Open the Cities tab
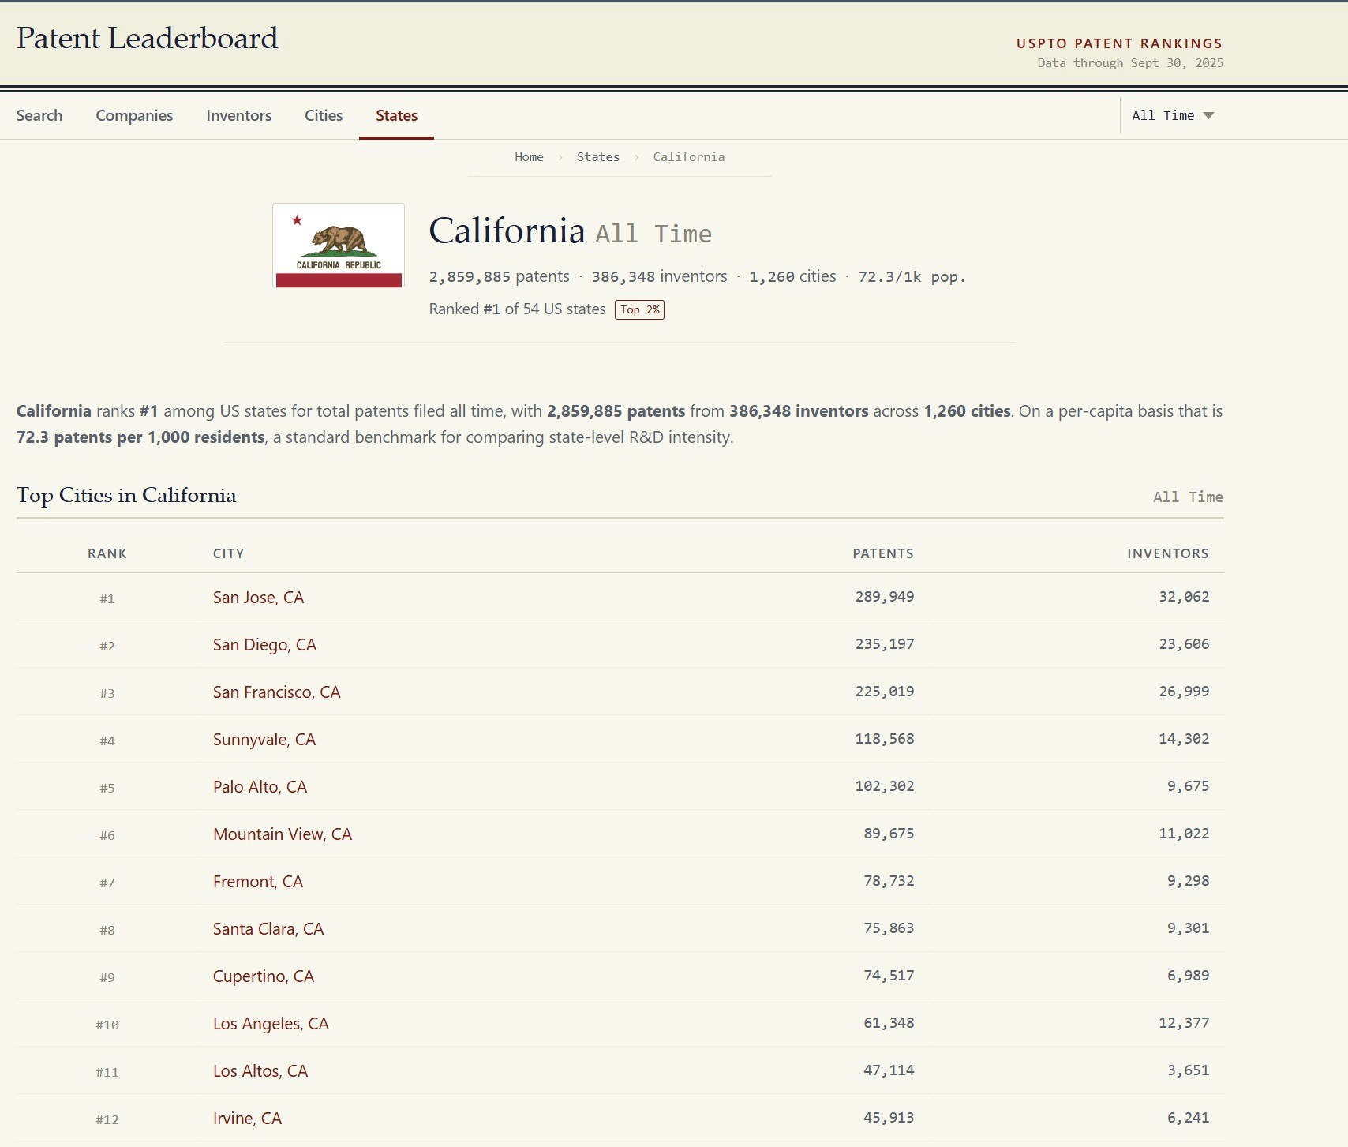Viewport: 1348px width, 1147px height. [324, 115]
